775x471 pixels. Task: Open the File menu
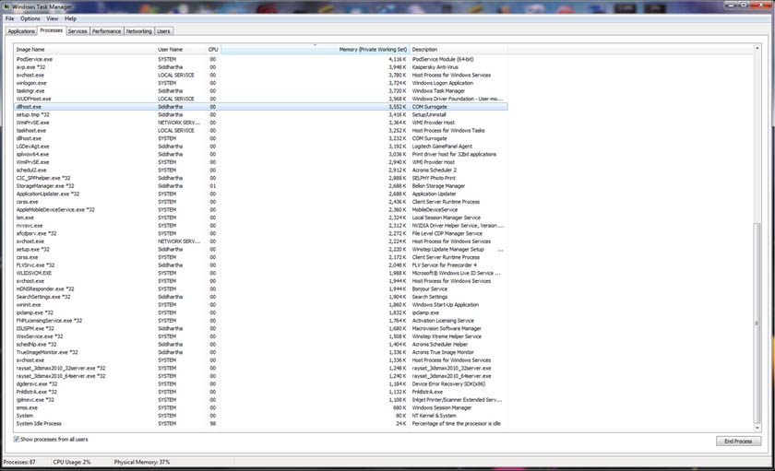(9, 18)
